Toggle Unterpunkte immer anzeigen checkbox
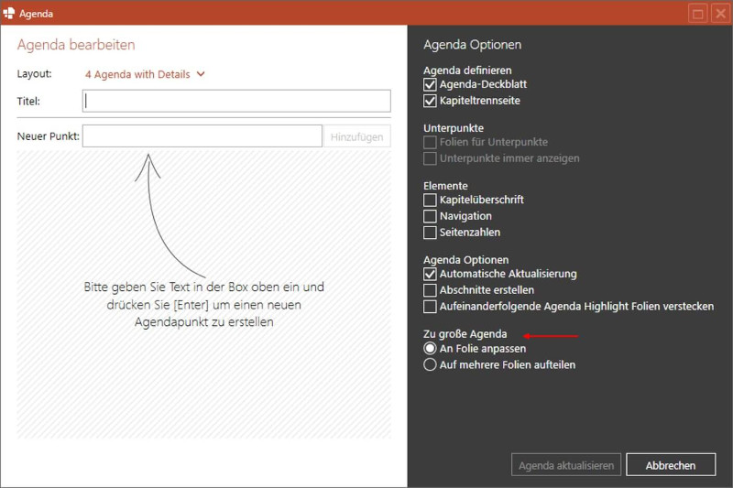The image size is (733, 488). [x=431, y=158]
